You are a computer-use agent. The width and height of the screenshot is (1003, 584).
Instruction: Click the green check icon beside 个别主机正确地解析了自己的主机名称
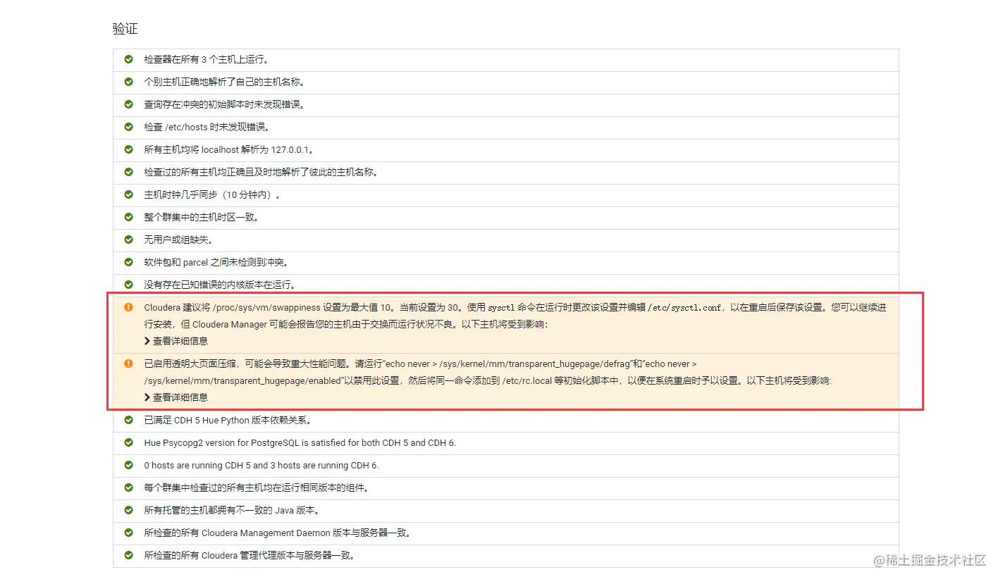click(128, 82)
